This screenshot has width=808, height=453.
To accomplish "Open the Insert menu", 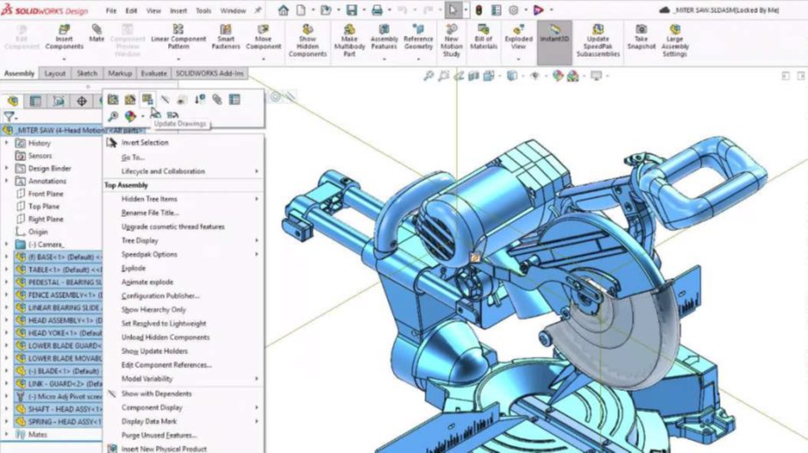I will [x=179, y=10].
